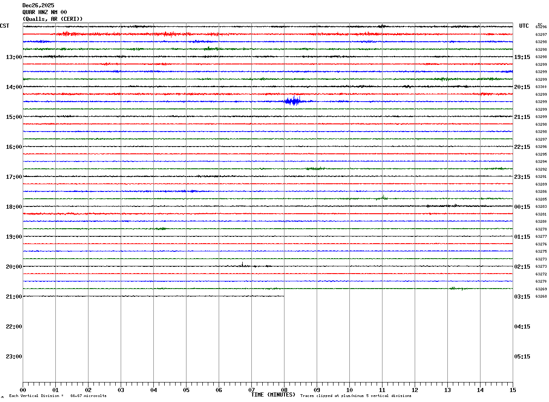549x402 pixels.
Task: Select the 13:00 CST time label
Action: (x=14, y=57)
